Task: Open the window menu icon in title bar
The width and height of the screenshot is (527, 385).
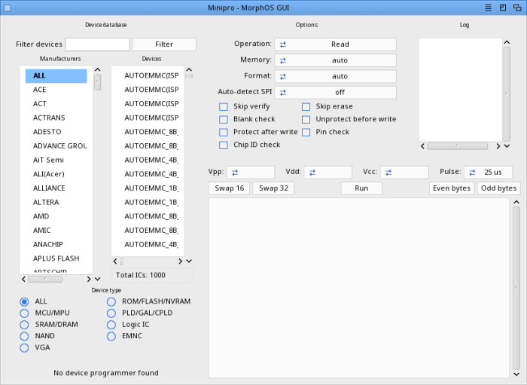Action: [x=489, y=8]
